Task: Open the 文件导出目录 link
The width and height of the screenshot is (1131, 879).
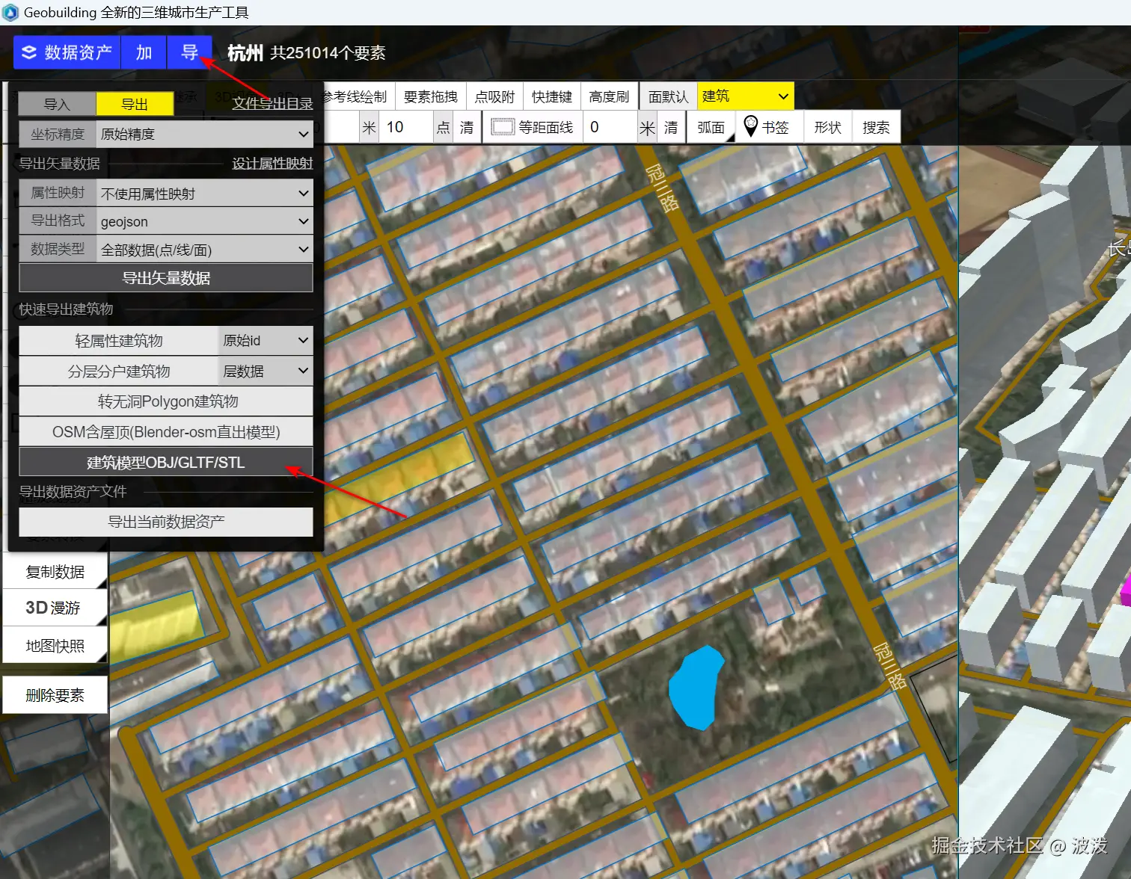Action: [272, 103]
